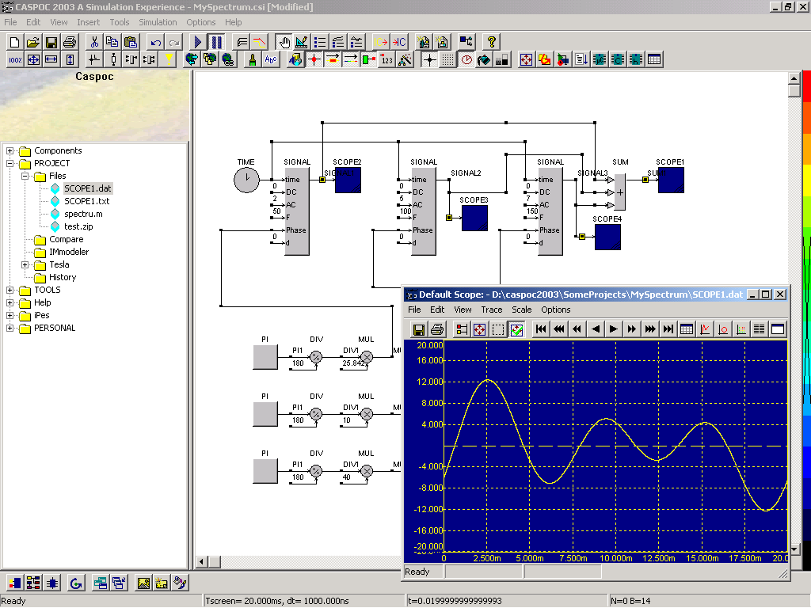Click the Open file folder icon

pyautogui.click(x=33, y=42)
